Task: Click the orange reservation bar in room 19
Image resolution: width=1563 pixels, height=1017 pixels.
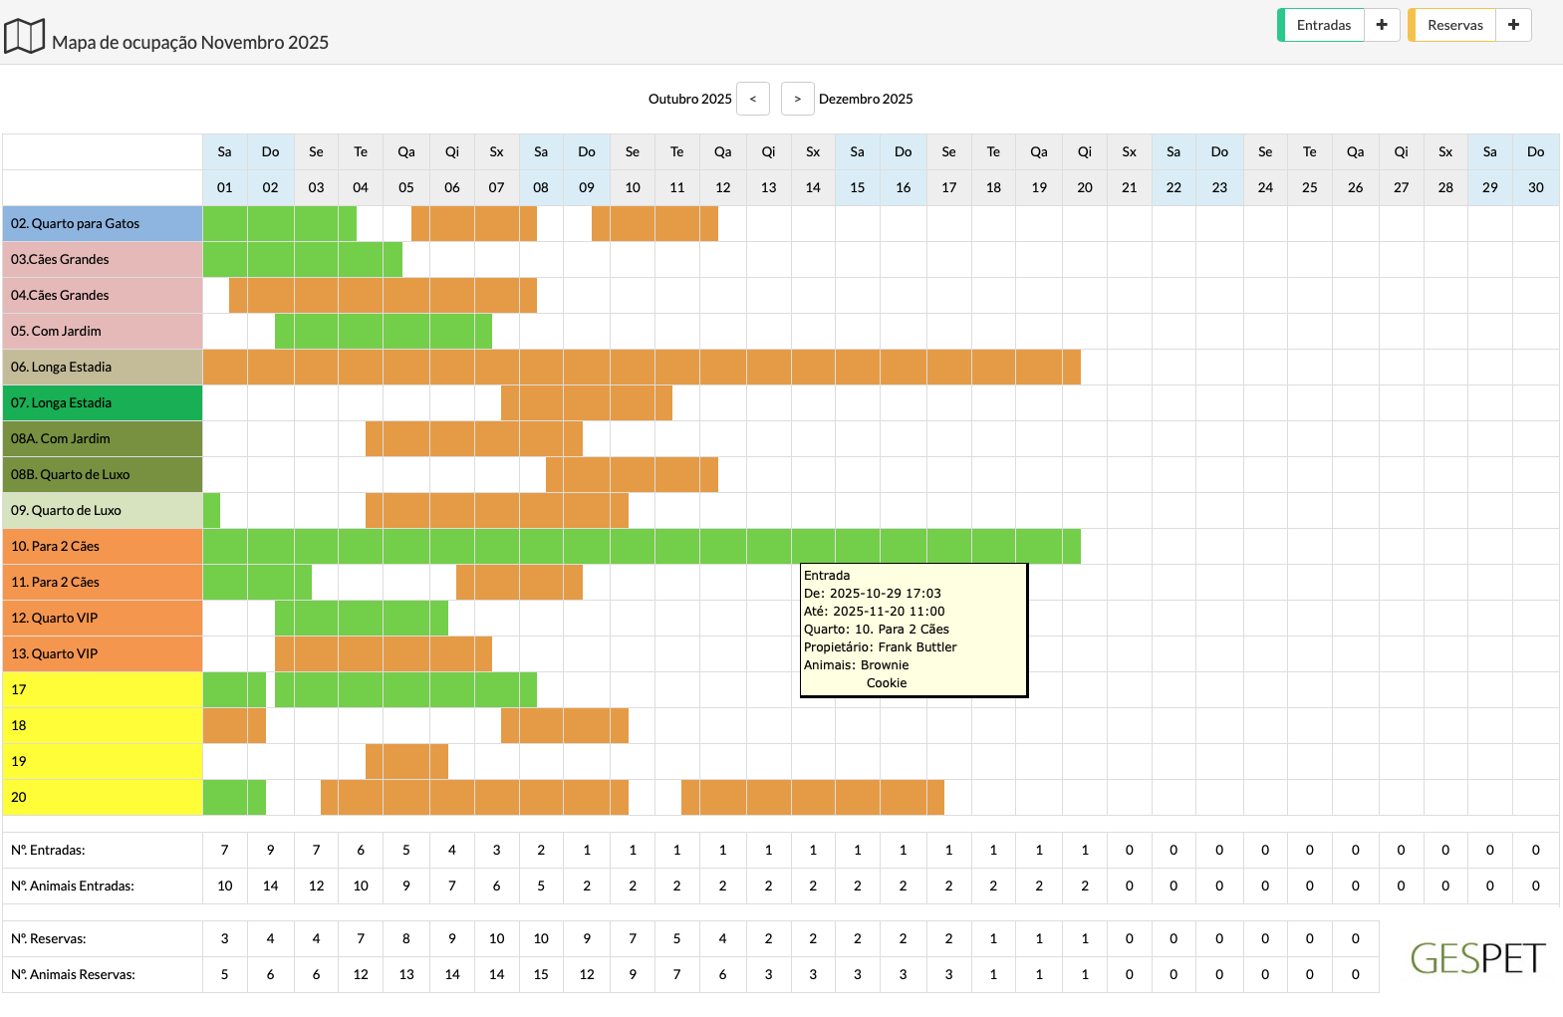Action: (406, 762)
